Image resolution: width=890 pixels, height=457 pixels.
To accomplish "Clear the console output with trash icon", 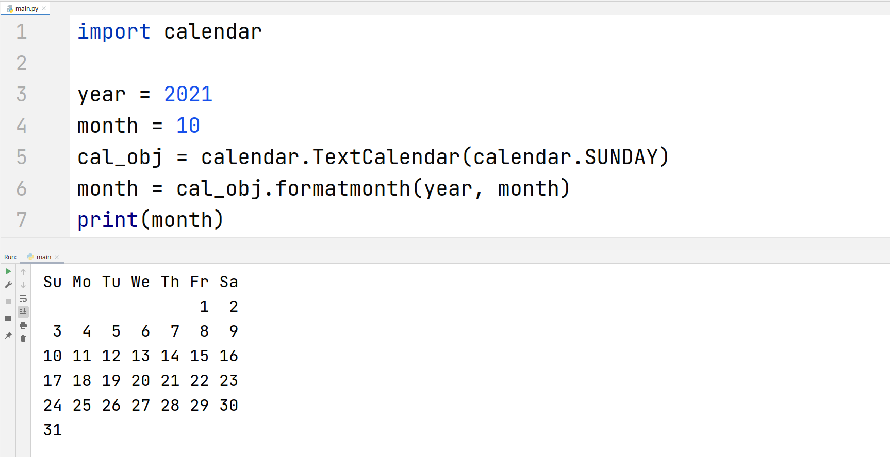I will tap(23, 339).
